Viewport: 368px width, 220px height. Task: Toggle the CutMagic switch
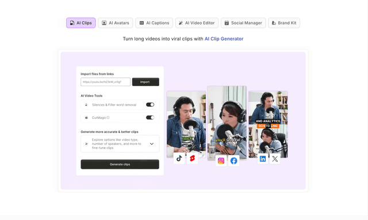(150, 118)
